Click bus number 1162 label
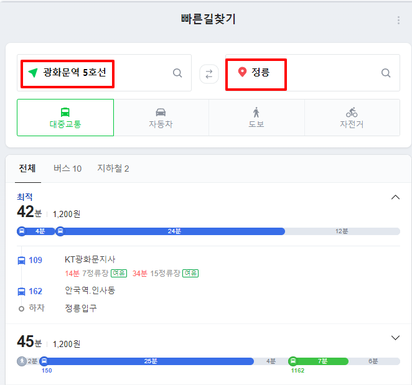This screenshot has height=385, width=412. pos(297,371)
